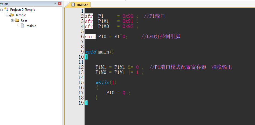
Task: Toggle the Project panel auto-hide pin
Action: (55, 4)
